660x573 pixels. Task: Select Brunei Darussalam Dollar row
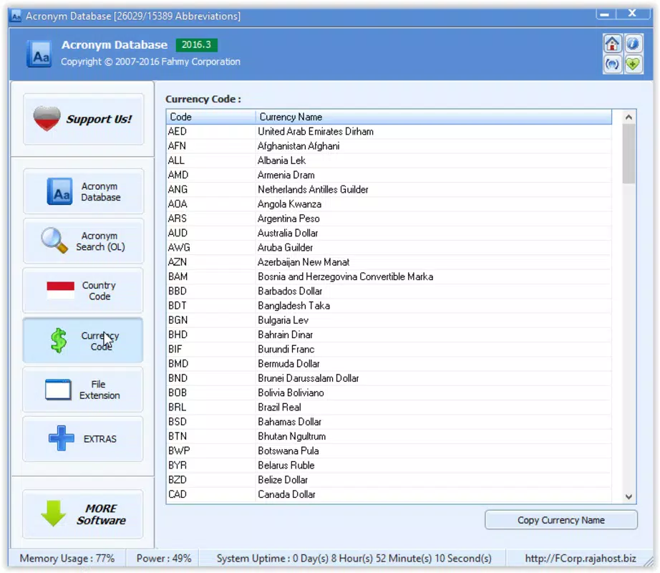point(389,378)
